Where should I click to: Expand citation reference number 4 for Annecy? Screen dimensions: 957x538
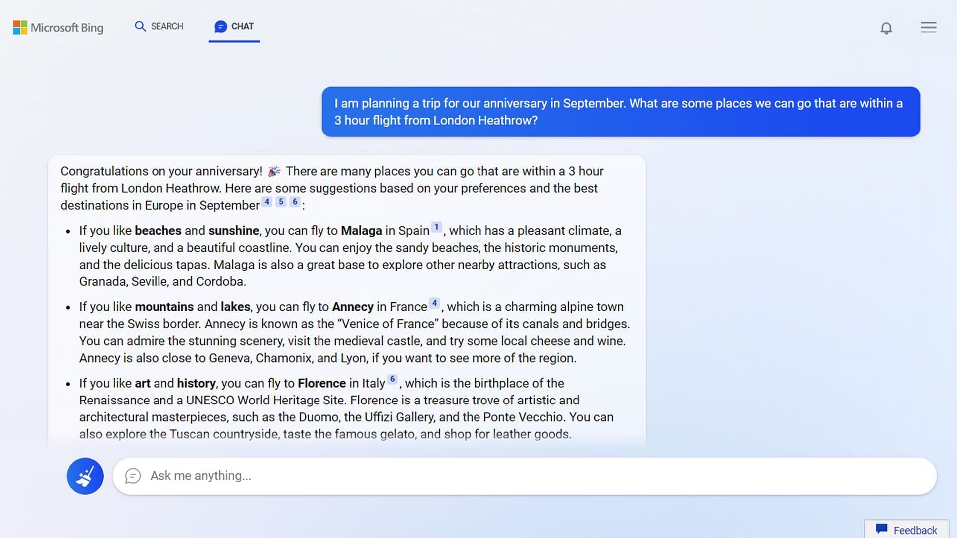(434, 303)
